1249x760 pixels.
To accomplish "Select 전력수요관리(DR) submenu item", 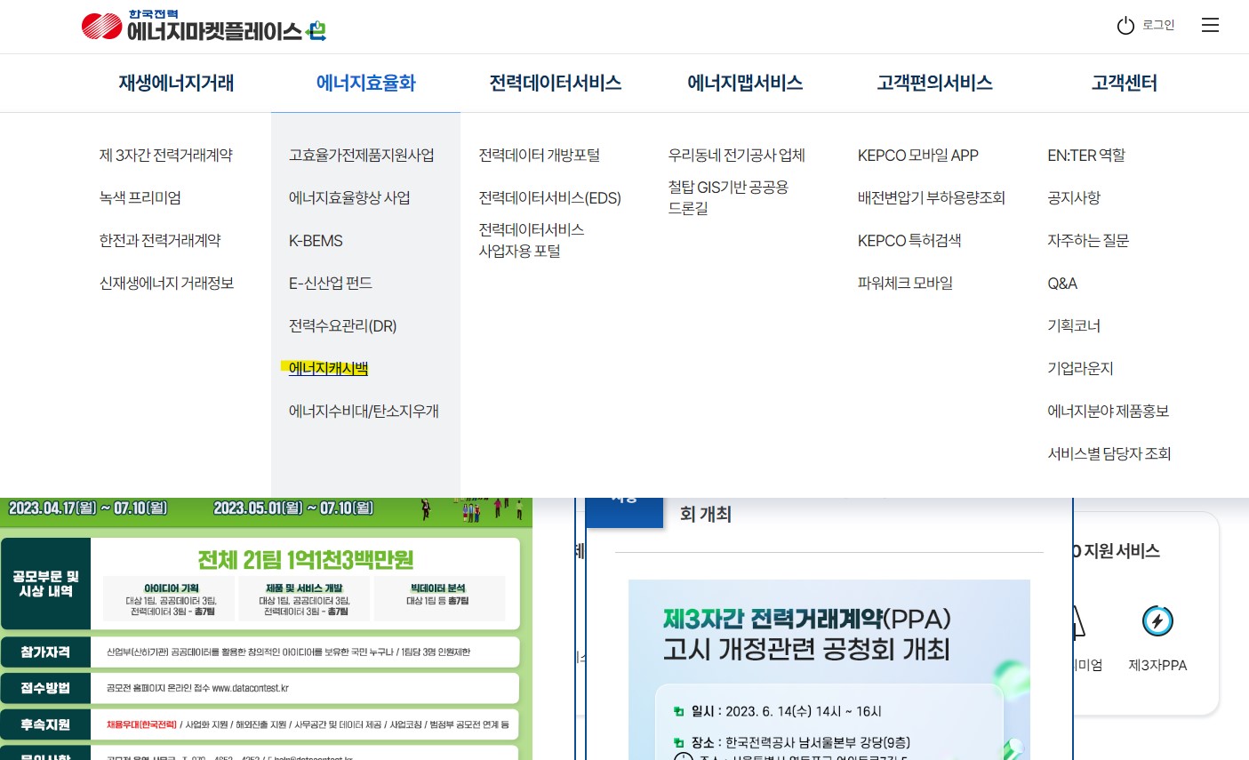I will coord(343,326).
